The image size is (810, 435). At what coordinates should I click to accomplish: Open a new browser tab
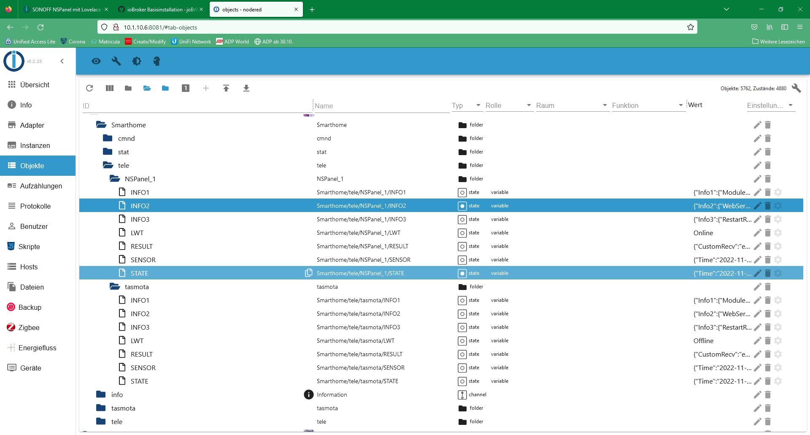click(312, 9)
